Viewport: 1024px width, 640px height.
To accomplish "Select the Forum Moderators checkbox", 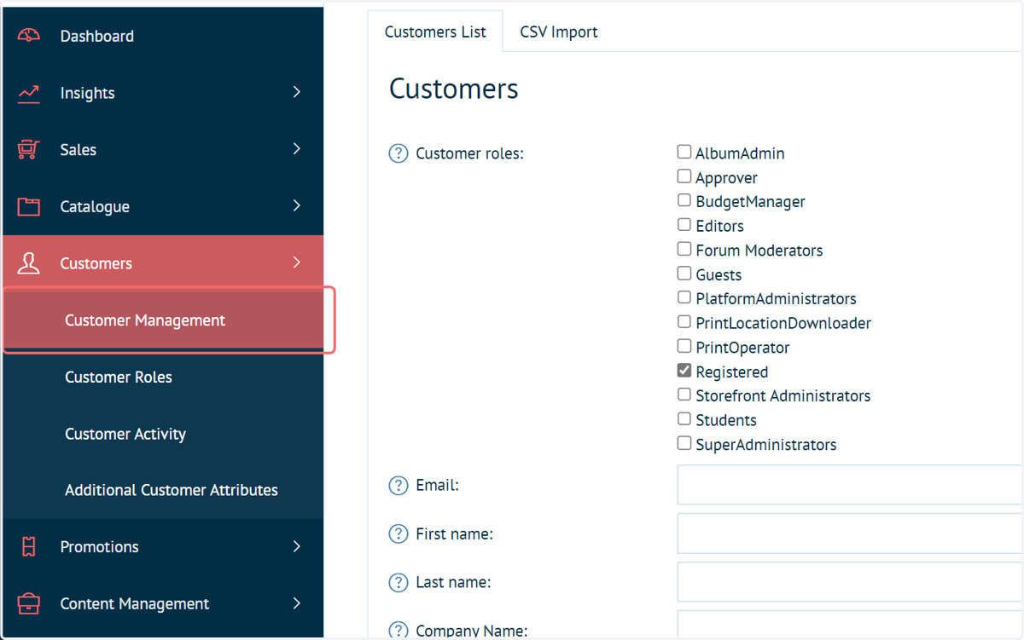I will pos(684,249).
